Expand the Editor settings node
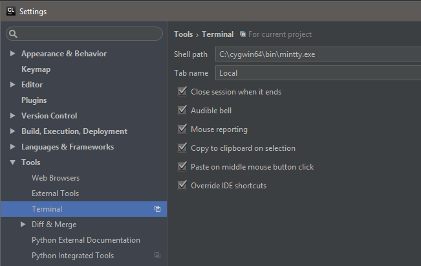The height and width of the screenshot is (266, 421). [13, 85]
